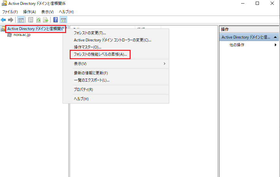
Task: Expand the 表示(V) context submenu
Action: coord(116,64)
